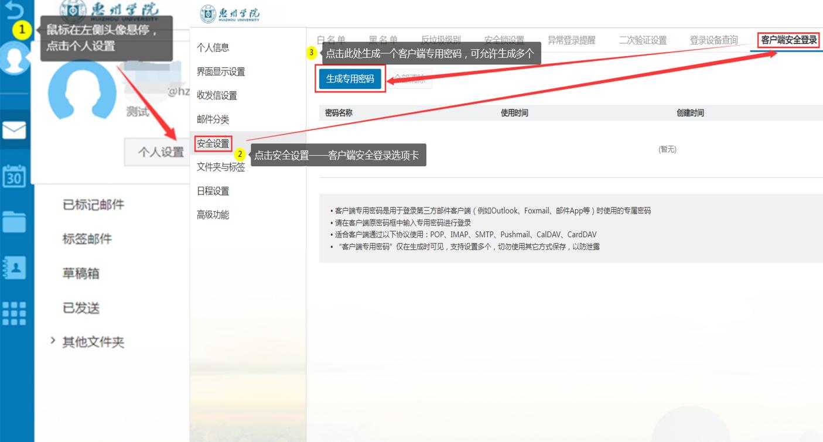The width and height of the screenshot is (823, 442).
Task: Click the 创建时间 column header
Action: (x=690, y=113)
